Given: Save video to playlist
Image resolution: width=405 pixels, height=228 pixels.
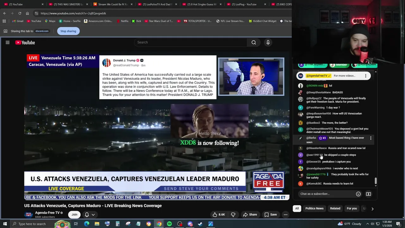Looking at the screenshot, I should 271,215.
